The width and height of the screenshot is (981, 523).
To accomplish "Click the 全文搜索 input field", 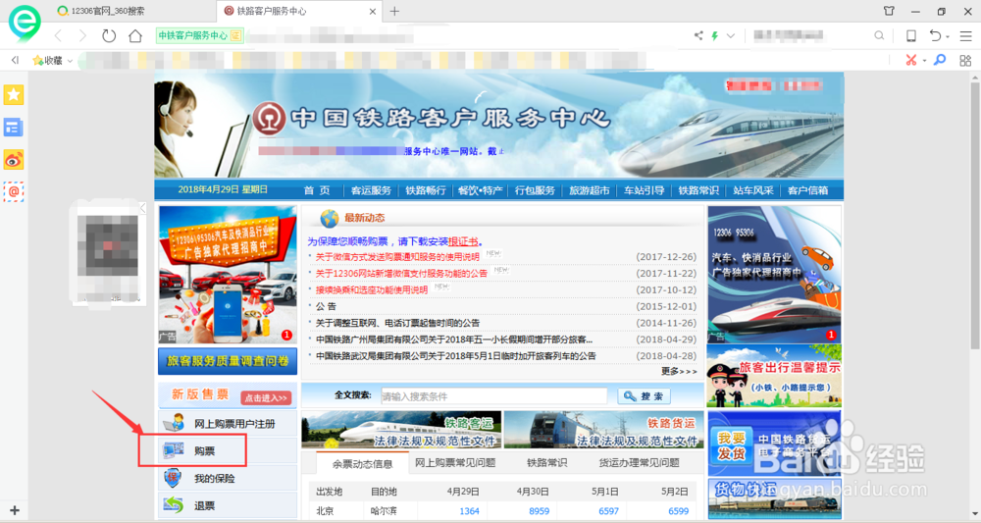I will [x=494, y=396].
